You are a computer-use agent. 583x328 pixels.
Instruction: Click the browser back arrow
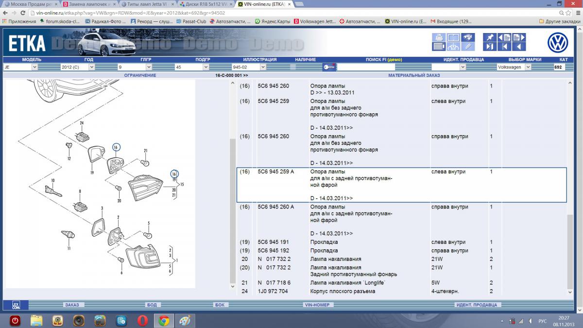click(5, 13)
